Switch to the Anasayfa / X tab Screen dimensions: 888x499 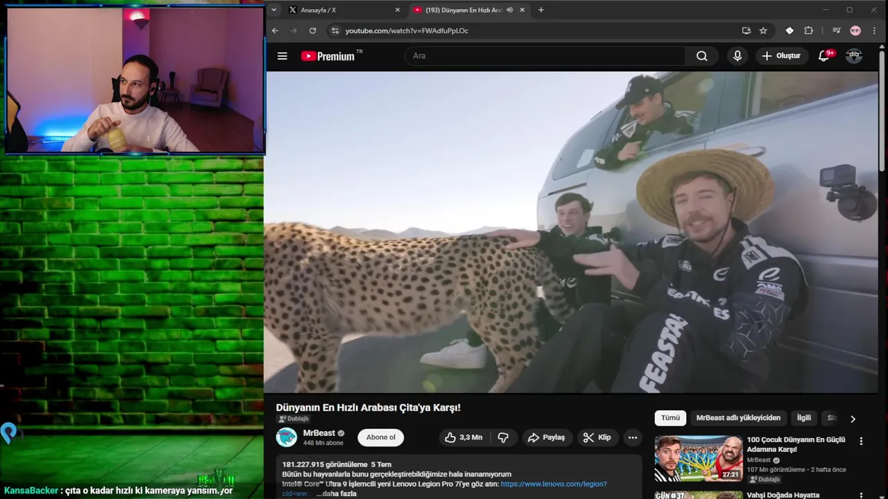pyautogui.click(x=343, y=10)
